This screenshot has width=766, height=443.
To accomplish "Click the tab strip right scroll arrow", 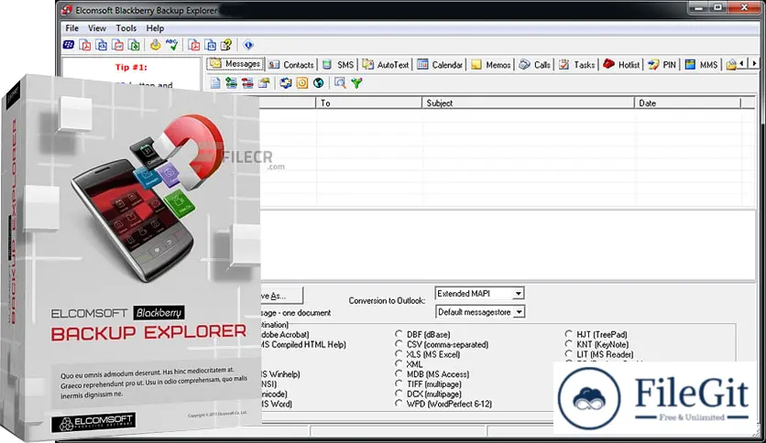I will (x=754, y=63).
